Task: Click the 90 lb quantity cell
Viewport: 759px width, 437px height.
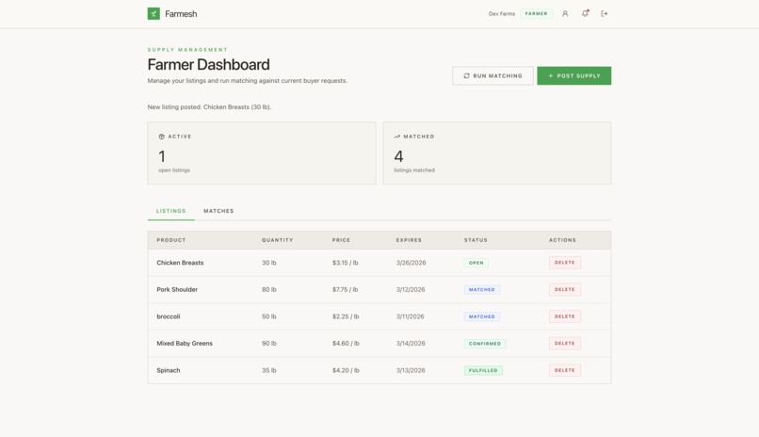Action: click(269, 343)
